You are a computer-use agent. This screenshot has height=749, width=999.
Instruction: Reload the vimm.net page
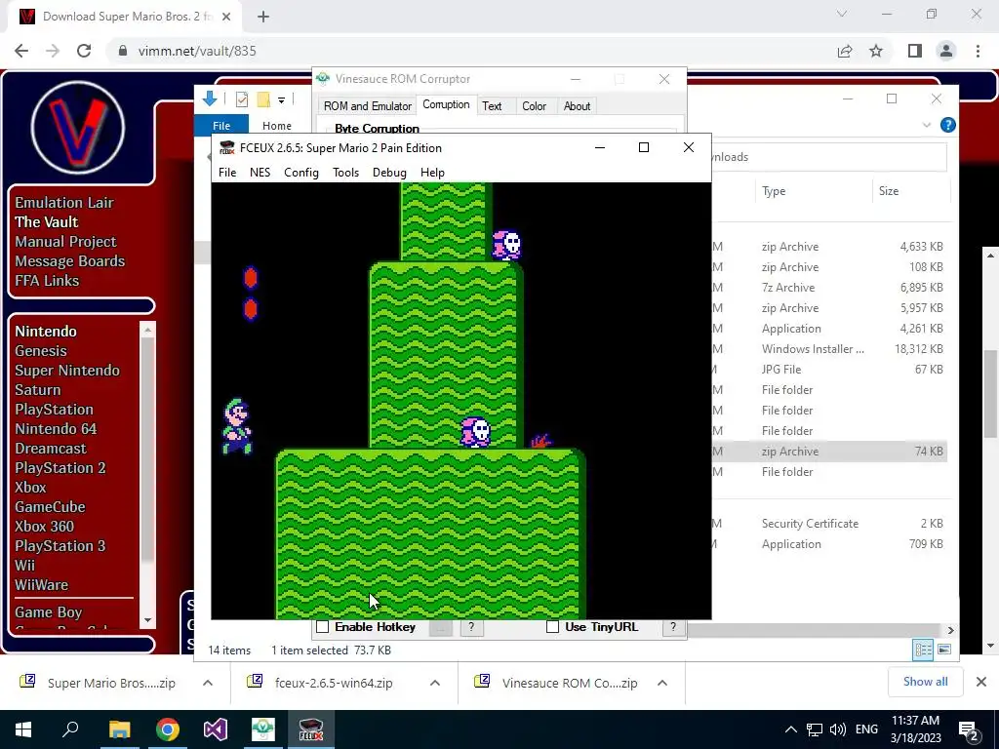(x=84, y=51)
